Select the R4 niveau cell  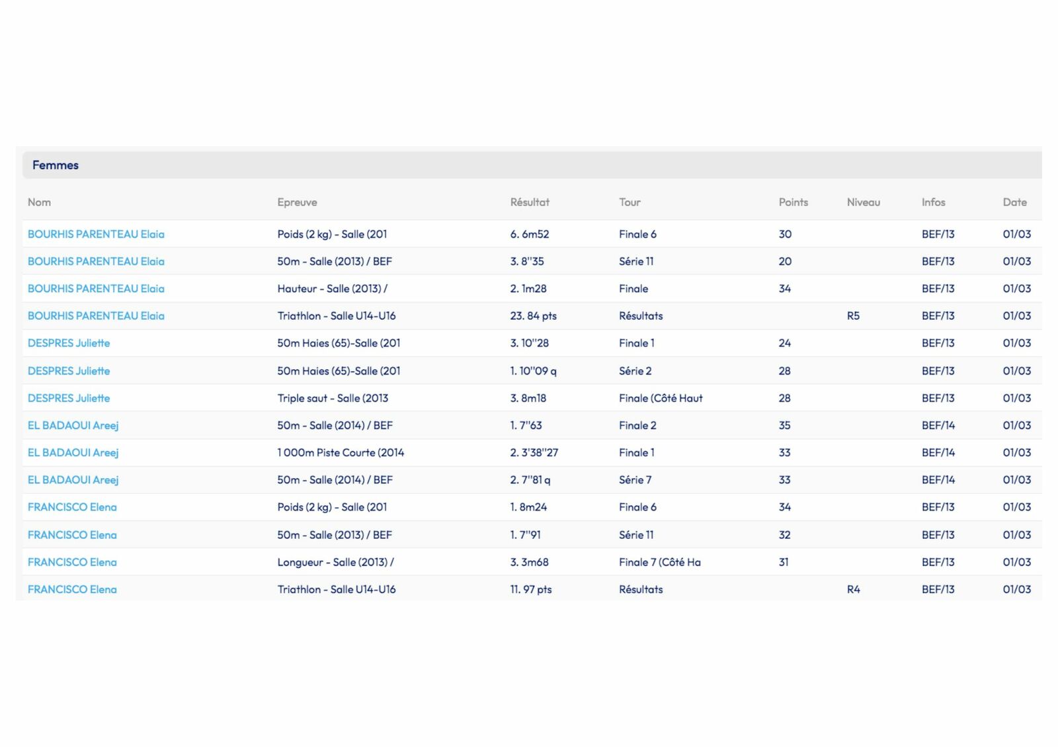(x=853, y=589)
